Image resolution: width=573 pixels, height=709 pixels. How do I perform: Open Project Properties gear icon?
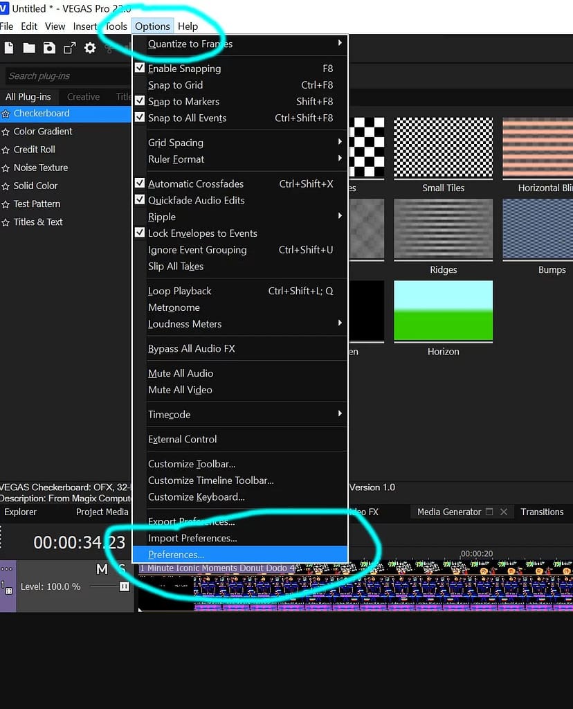90,48
